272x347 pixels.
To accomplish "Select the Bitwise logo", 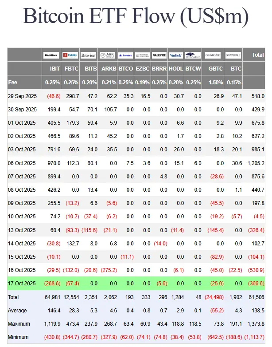I will pyautogui.click(x=89, y=55).
